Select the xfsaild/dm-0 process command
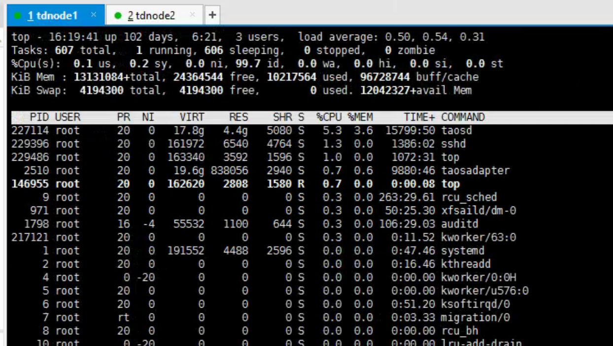Screen dimensions: 613x346 pos(478,210)
